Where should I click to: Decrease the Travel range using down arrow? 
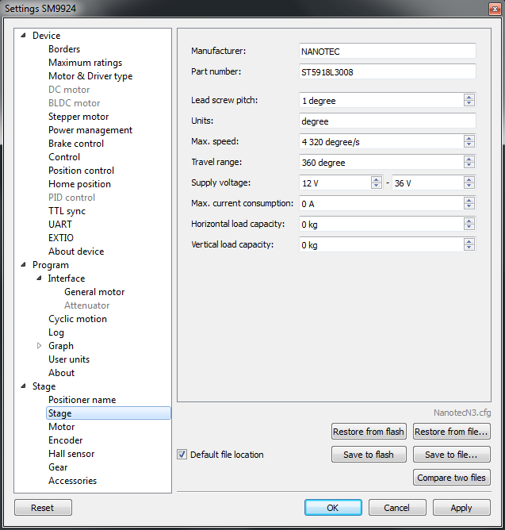point(469,166)
